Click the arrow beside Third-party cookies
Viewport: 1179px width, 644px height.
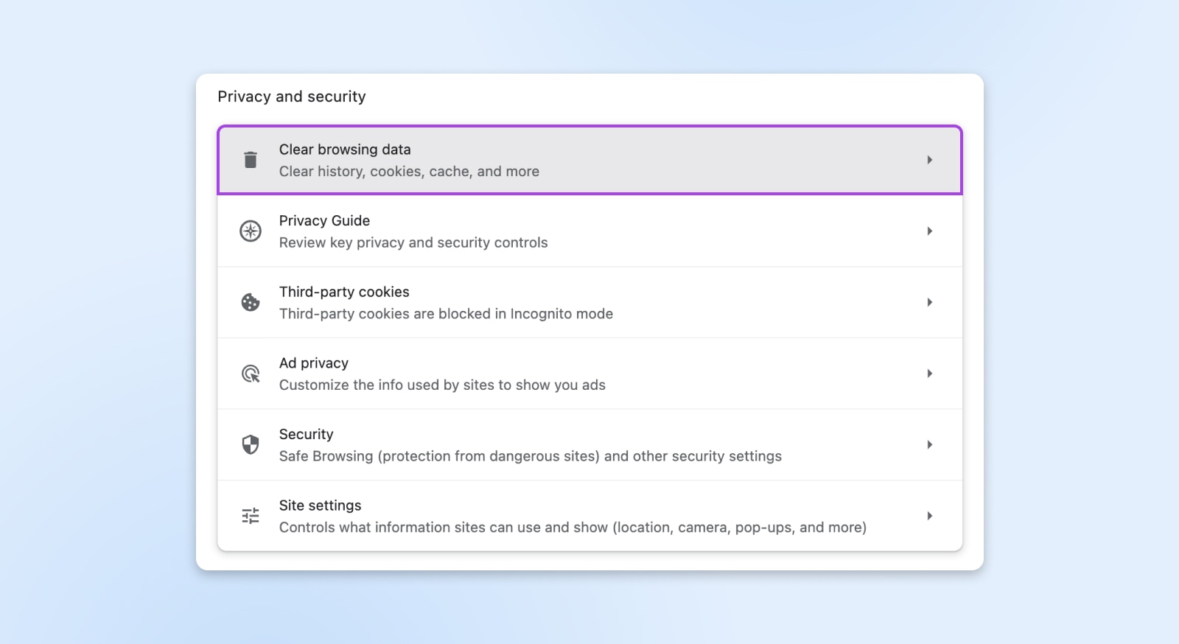929,302
